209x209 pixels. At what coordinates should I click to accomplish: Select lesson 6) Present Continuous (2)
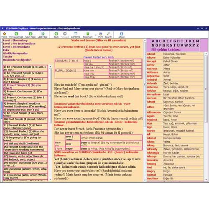(x=25, y=99)
